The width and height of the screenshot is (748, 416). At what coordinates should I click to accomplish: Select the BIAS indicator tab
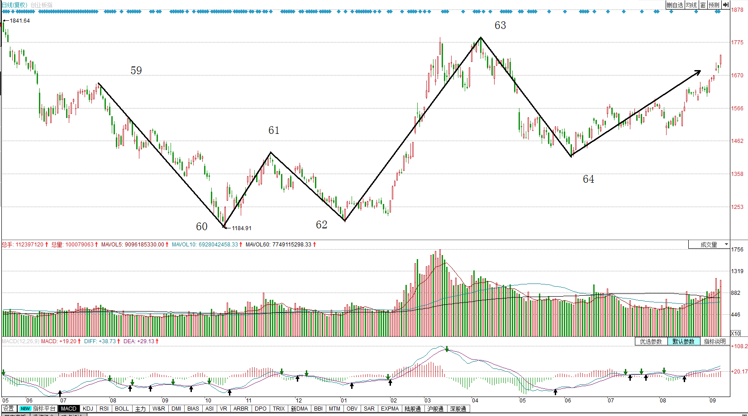click(193, 408)
